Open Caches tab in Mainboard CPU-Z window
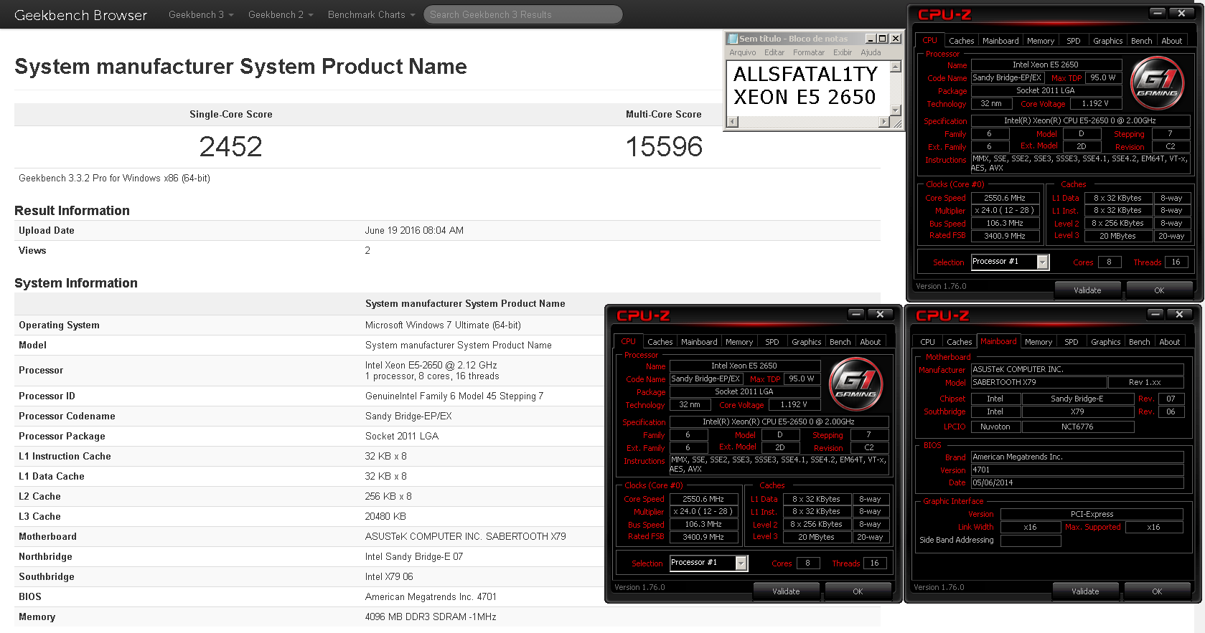The width and height of the screenshot is (1205, 633). tap(959, 342)
